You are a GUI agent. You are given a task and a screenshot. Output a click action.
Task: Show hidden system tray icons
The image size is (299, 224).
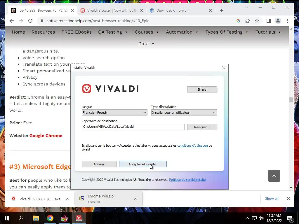[247, 218]
